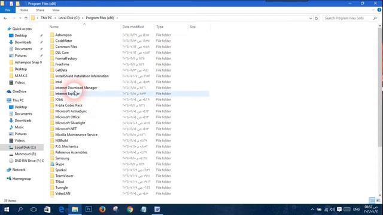Select the Microsoft ActiveSync folder
The width and height of the screenshot is (383, 215).
[71, 111]
